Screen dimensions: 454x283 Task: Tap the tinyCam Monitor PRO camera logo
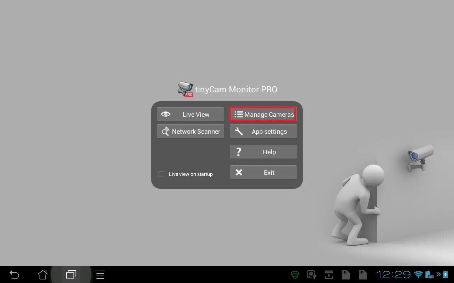[185, 89]
